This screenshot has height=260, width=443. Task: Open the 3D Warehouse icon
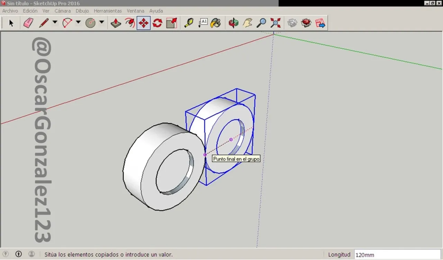(292, 23)
